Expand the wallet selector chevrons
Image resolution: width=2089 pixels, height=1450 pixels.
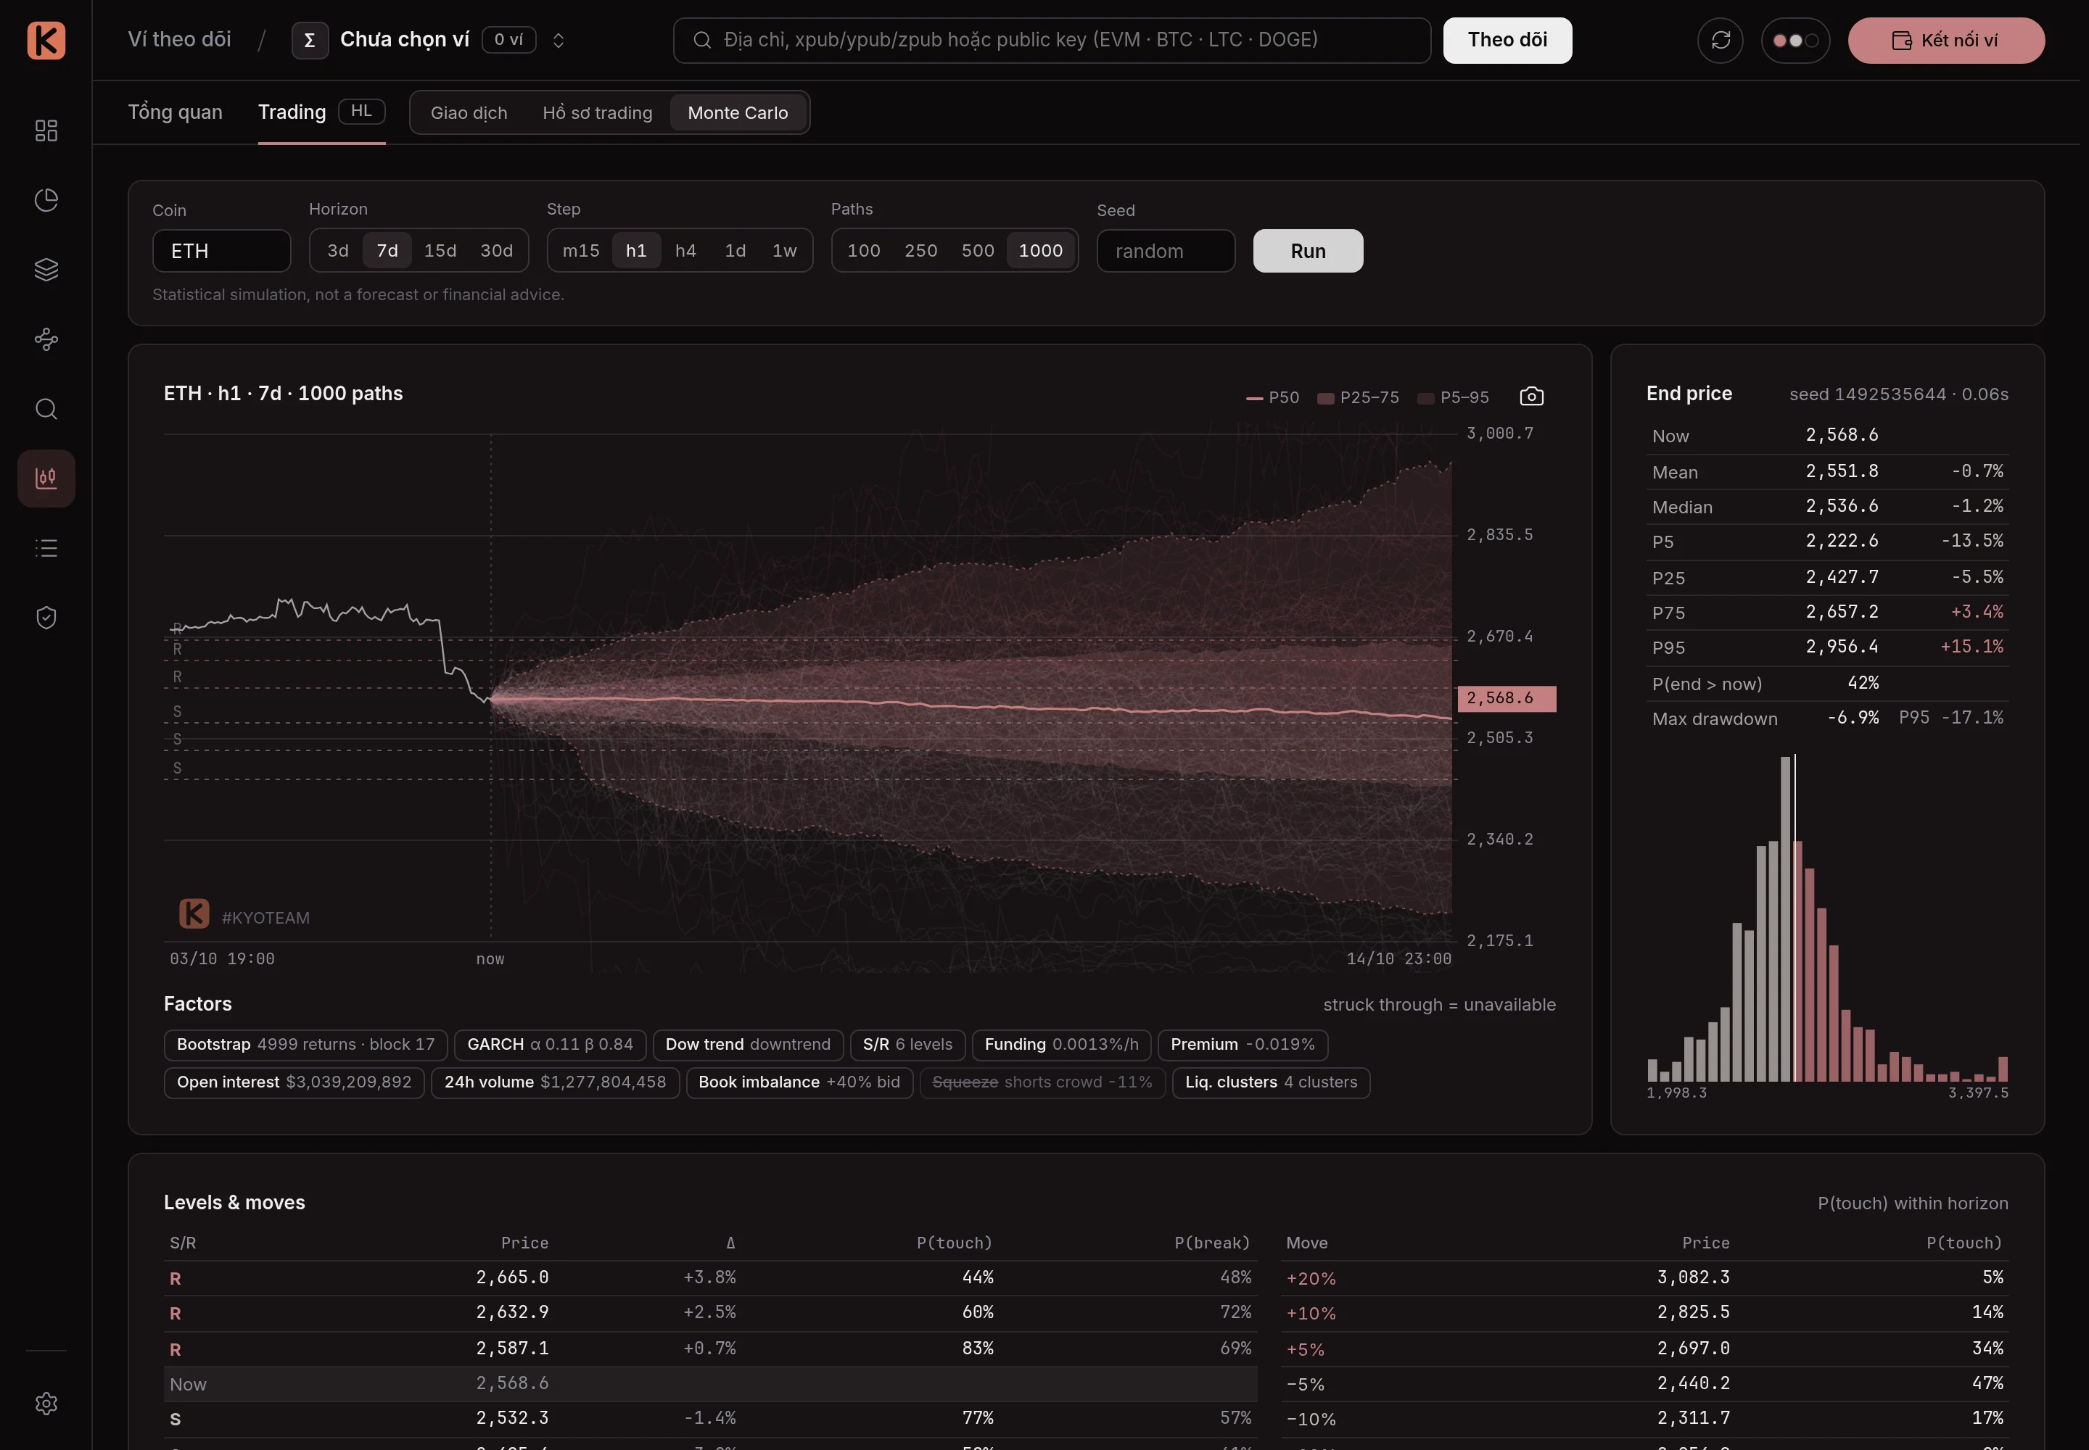coord(559,40)
